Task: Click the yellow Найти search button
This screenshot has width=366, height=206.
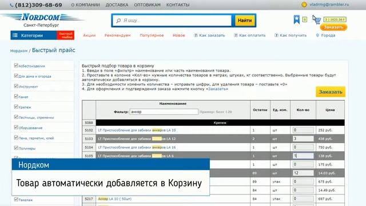Action: (245, 21)
